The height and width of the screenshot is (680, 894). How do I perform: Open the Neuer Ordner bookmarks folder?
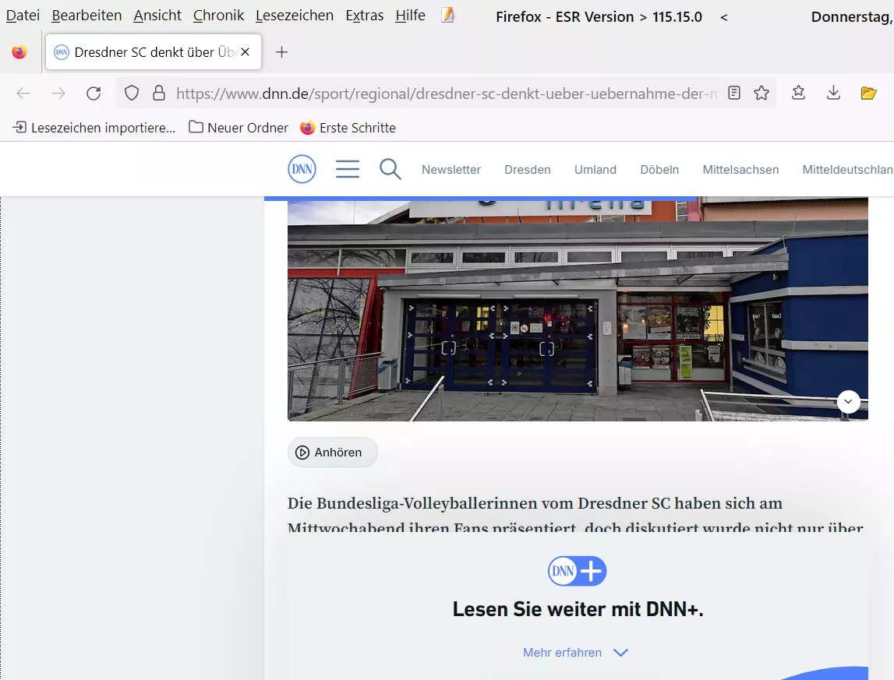coord(239,128)
